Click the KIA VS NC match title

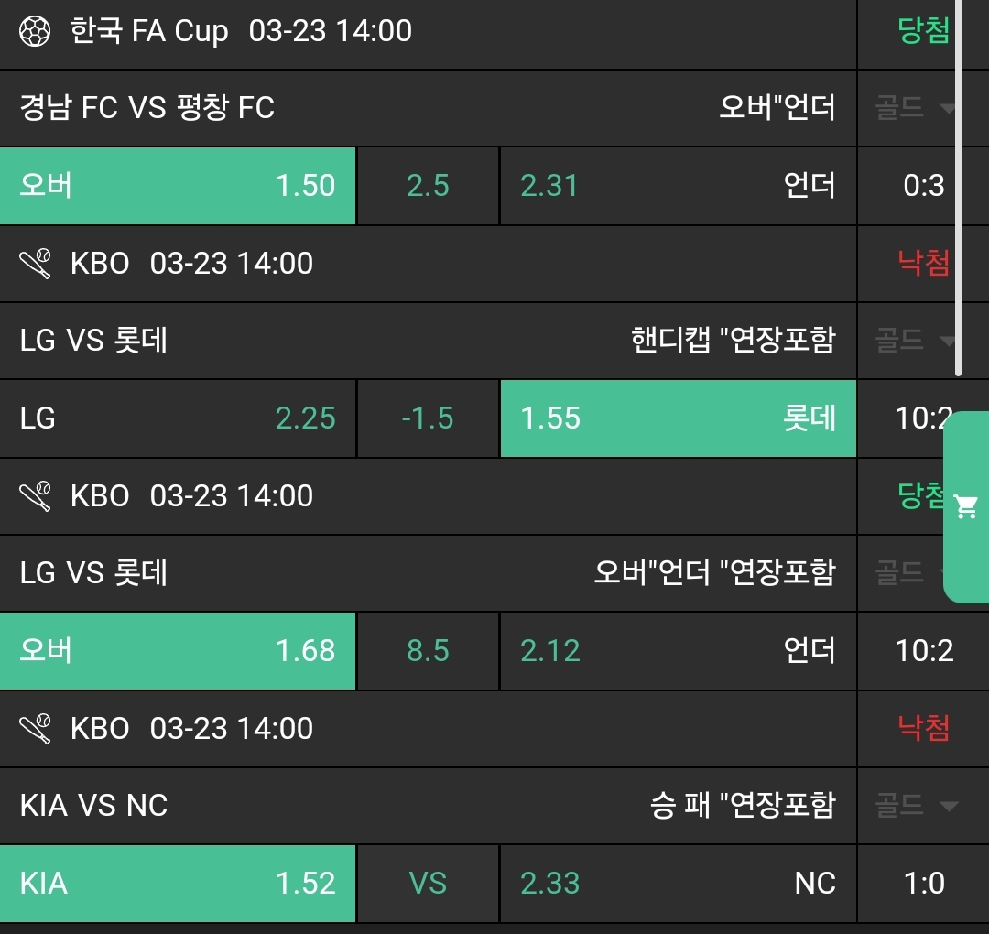coord(94,807)
